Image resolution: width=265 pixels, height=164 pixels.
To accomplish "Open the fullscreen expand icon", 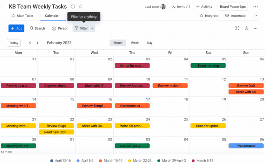I will [237, 28].
